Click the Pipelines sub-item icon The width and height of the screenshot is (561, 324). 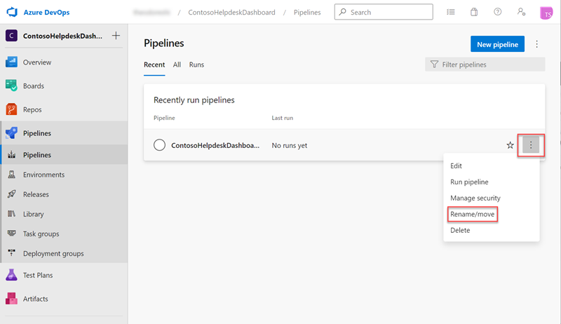pyautogui.click(x=12, y=155)
